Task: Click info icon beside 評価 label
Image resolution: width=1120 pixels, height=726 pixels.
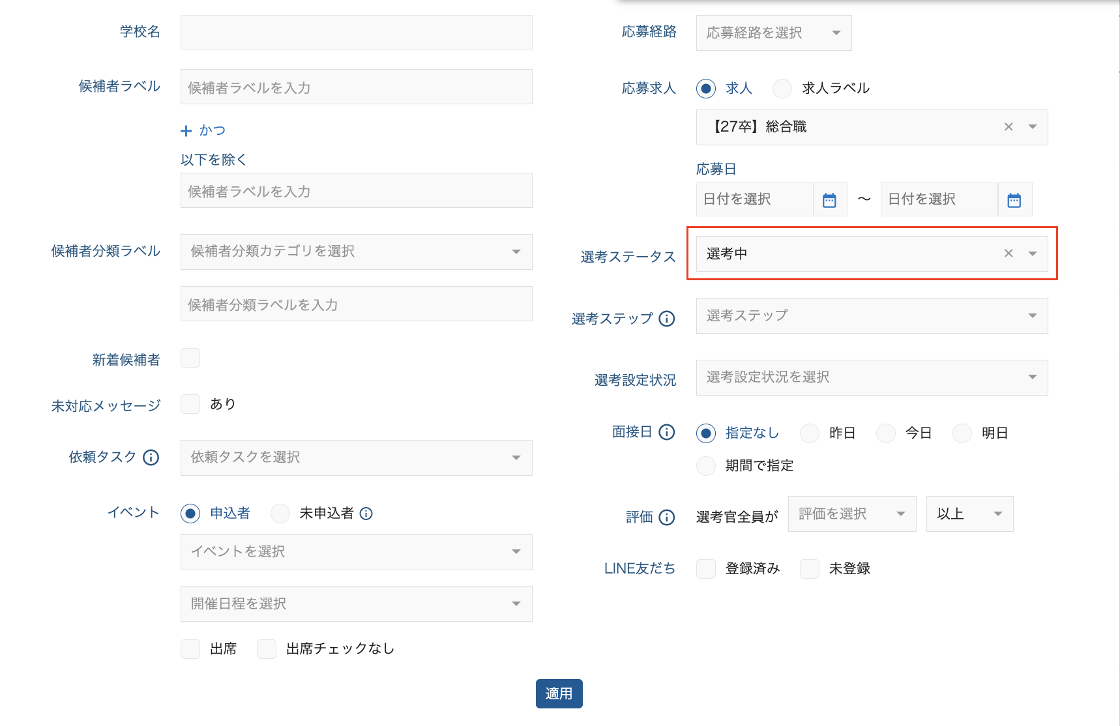Action: click(x=666, y=517)
